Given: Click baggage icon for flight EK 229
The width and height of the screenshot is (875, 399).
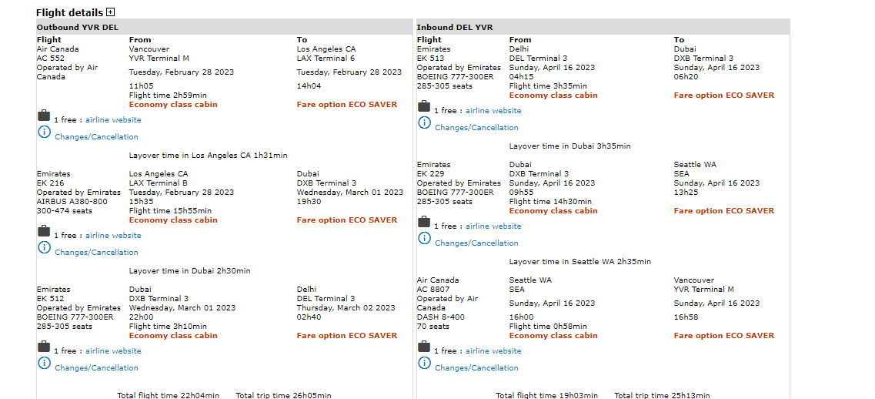Looking at the screenshot, I should tap(424, 222).
